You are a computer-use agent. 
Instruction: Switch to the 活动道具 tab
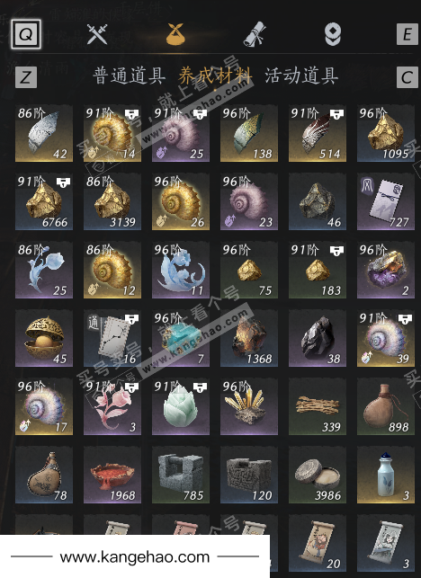click(x=301, y=76)
